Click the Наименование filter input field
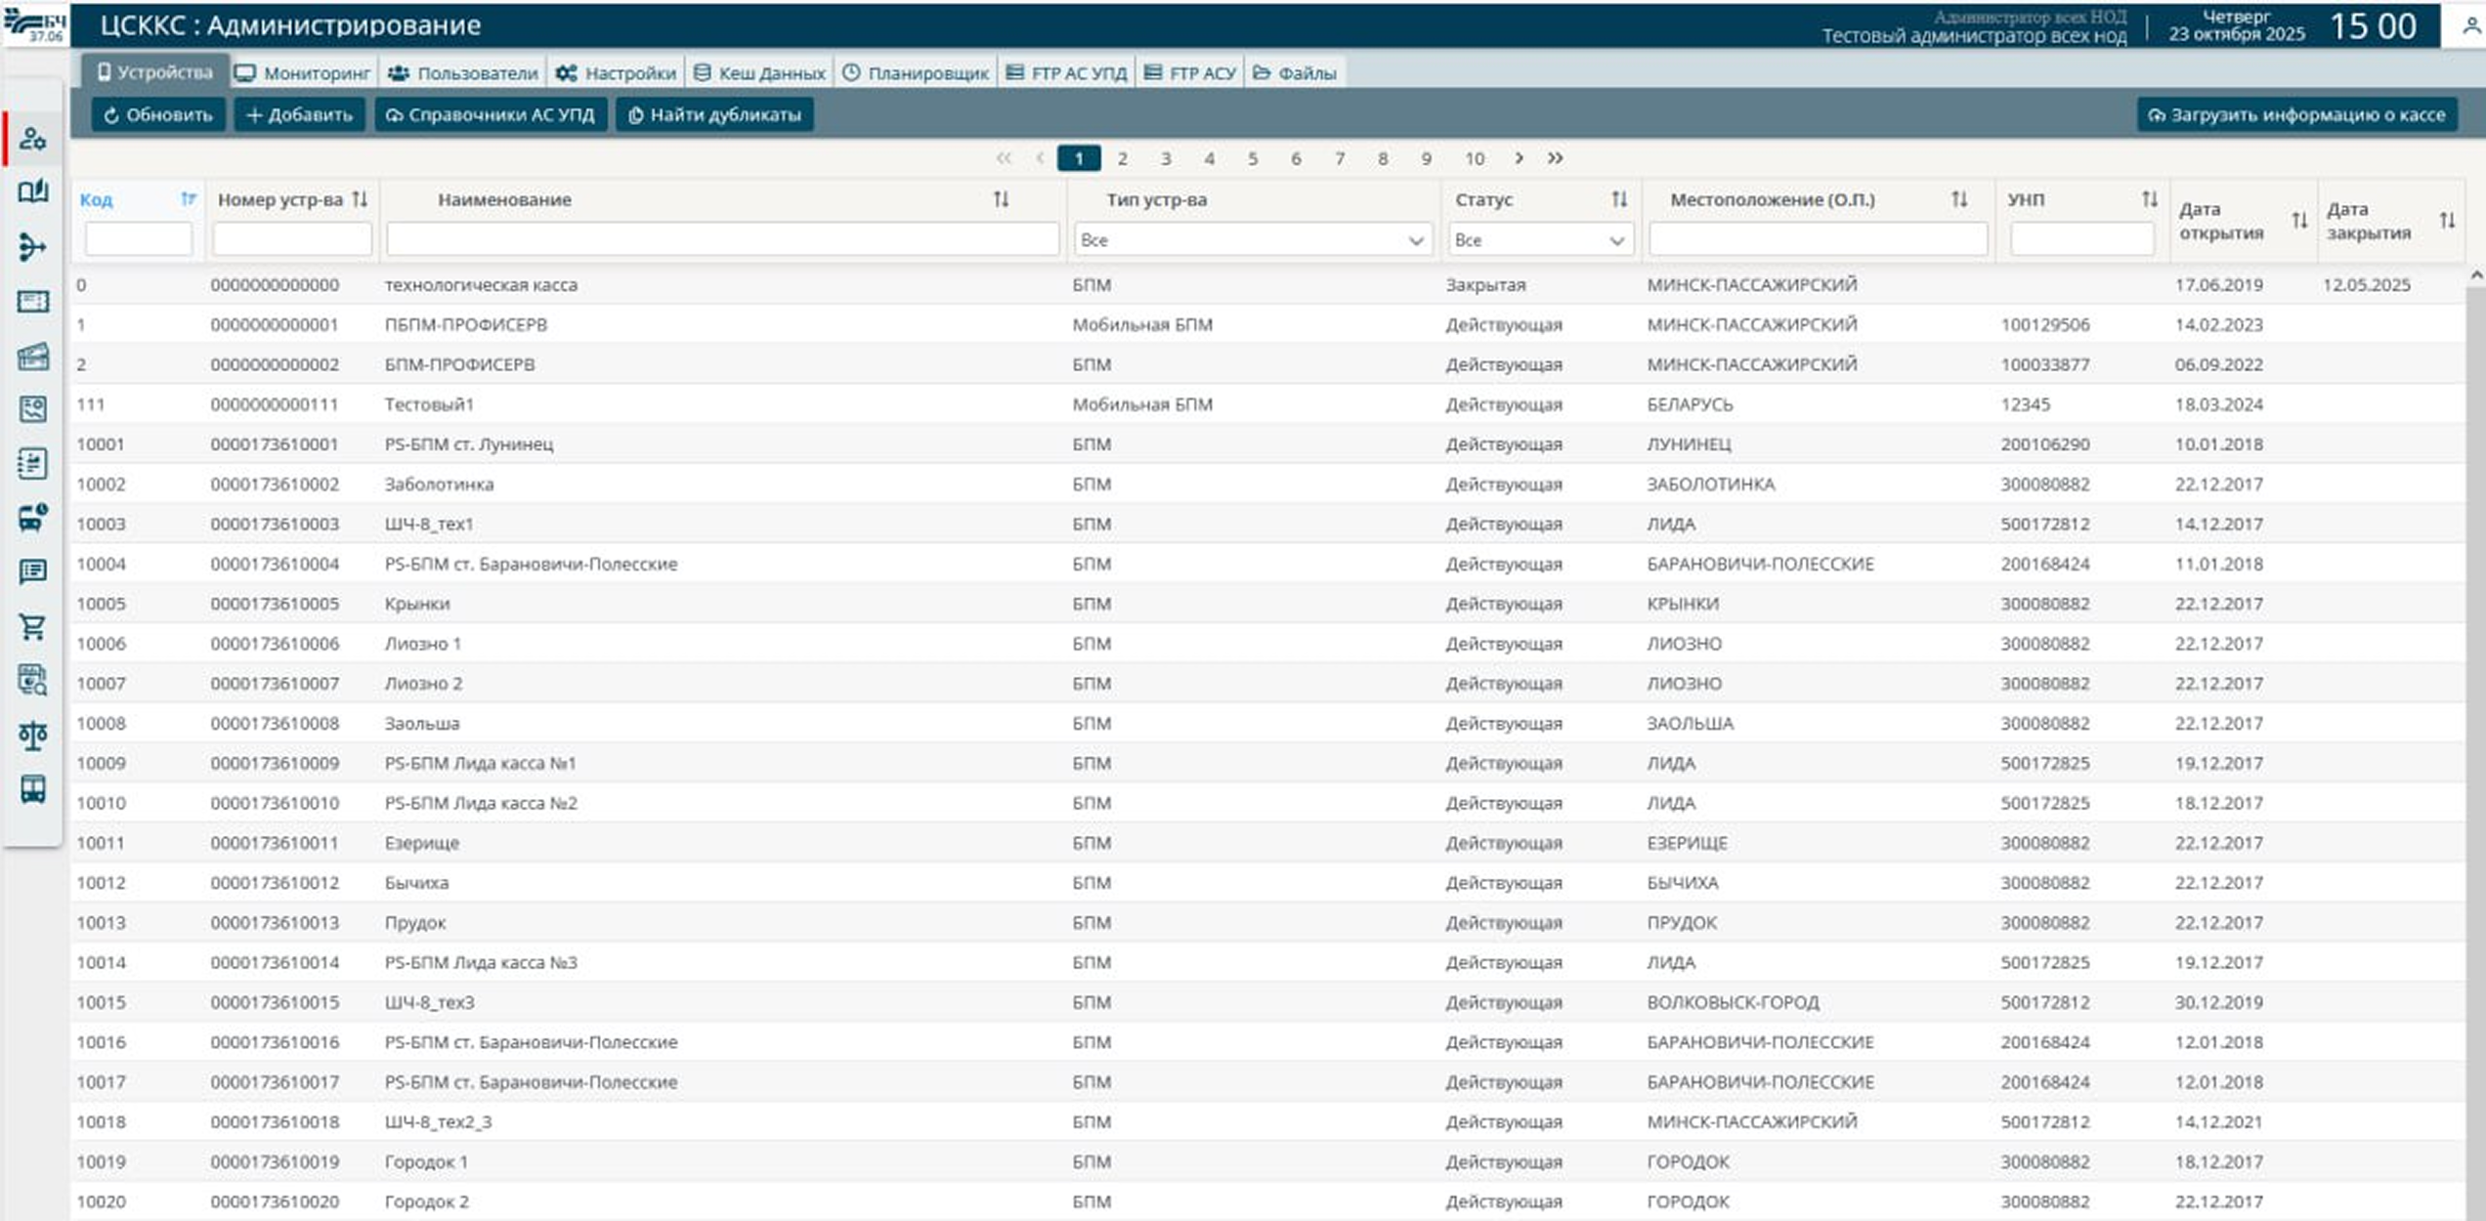The image size is (2486, 1221). click(722, 239)
